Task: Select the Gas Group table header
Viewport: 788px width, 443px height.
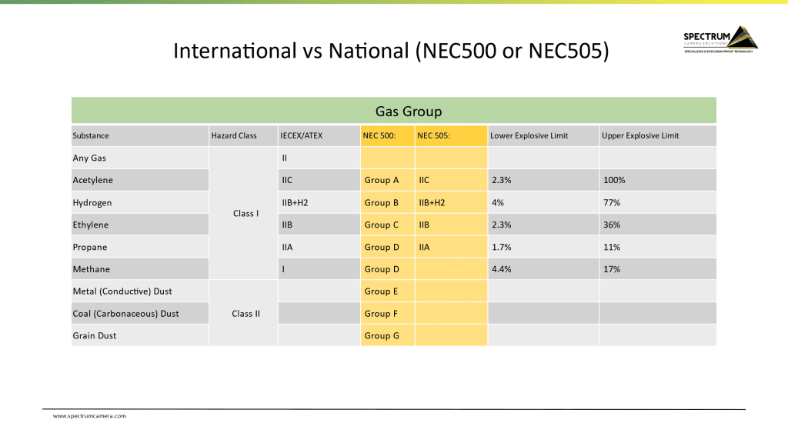Action: pos(393,111)
